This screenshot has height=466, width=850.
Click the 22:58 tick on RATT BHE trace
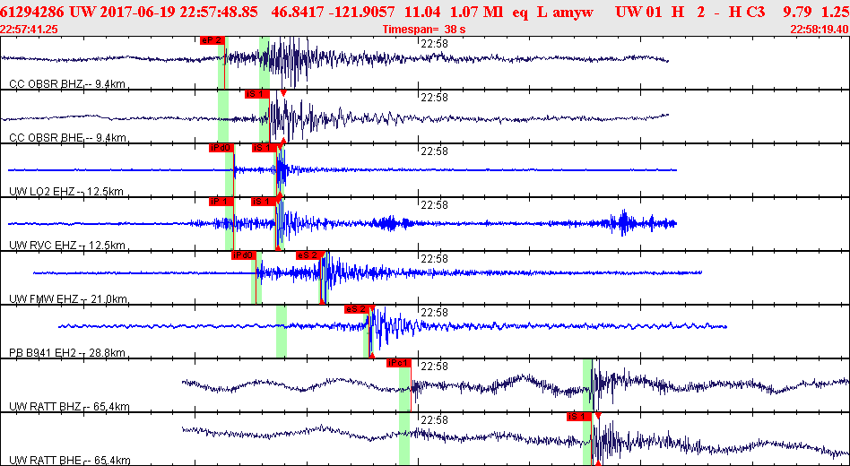[x=434, y=420]
